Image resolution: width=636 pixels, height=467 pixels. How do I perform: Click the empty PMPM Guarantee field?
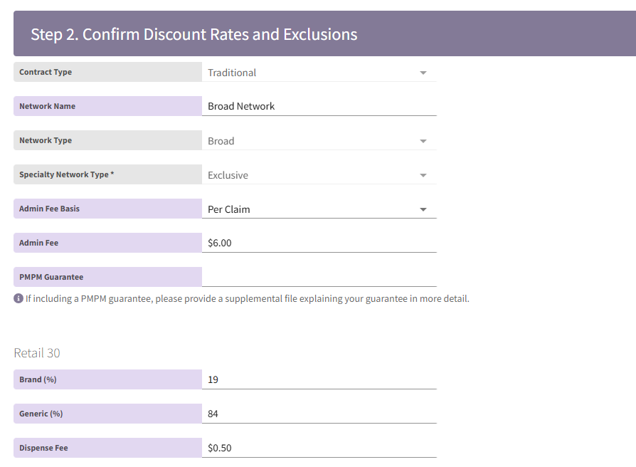click(319, 277)
